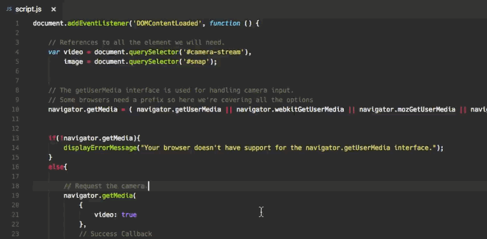Click the '#camera-stream' selector string
This screenshot has height=239, width=487.
tap(214, 52)
